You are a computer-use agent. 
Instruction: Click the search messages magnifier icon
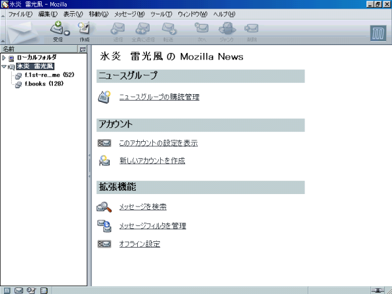[104, 207]
